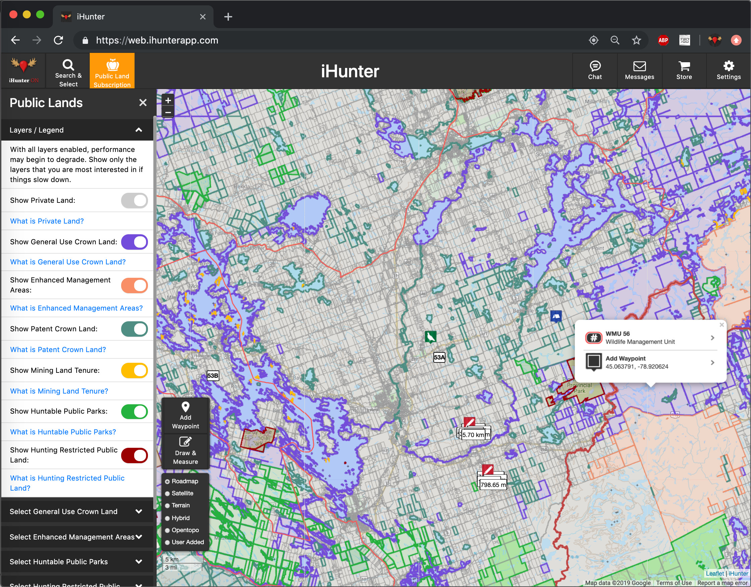The image size is (751, 587).
Task: Open What is Huntable Public Parks? link
Action: (63, 432)
